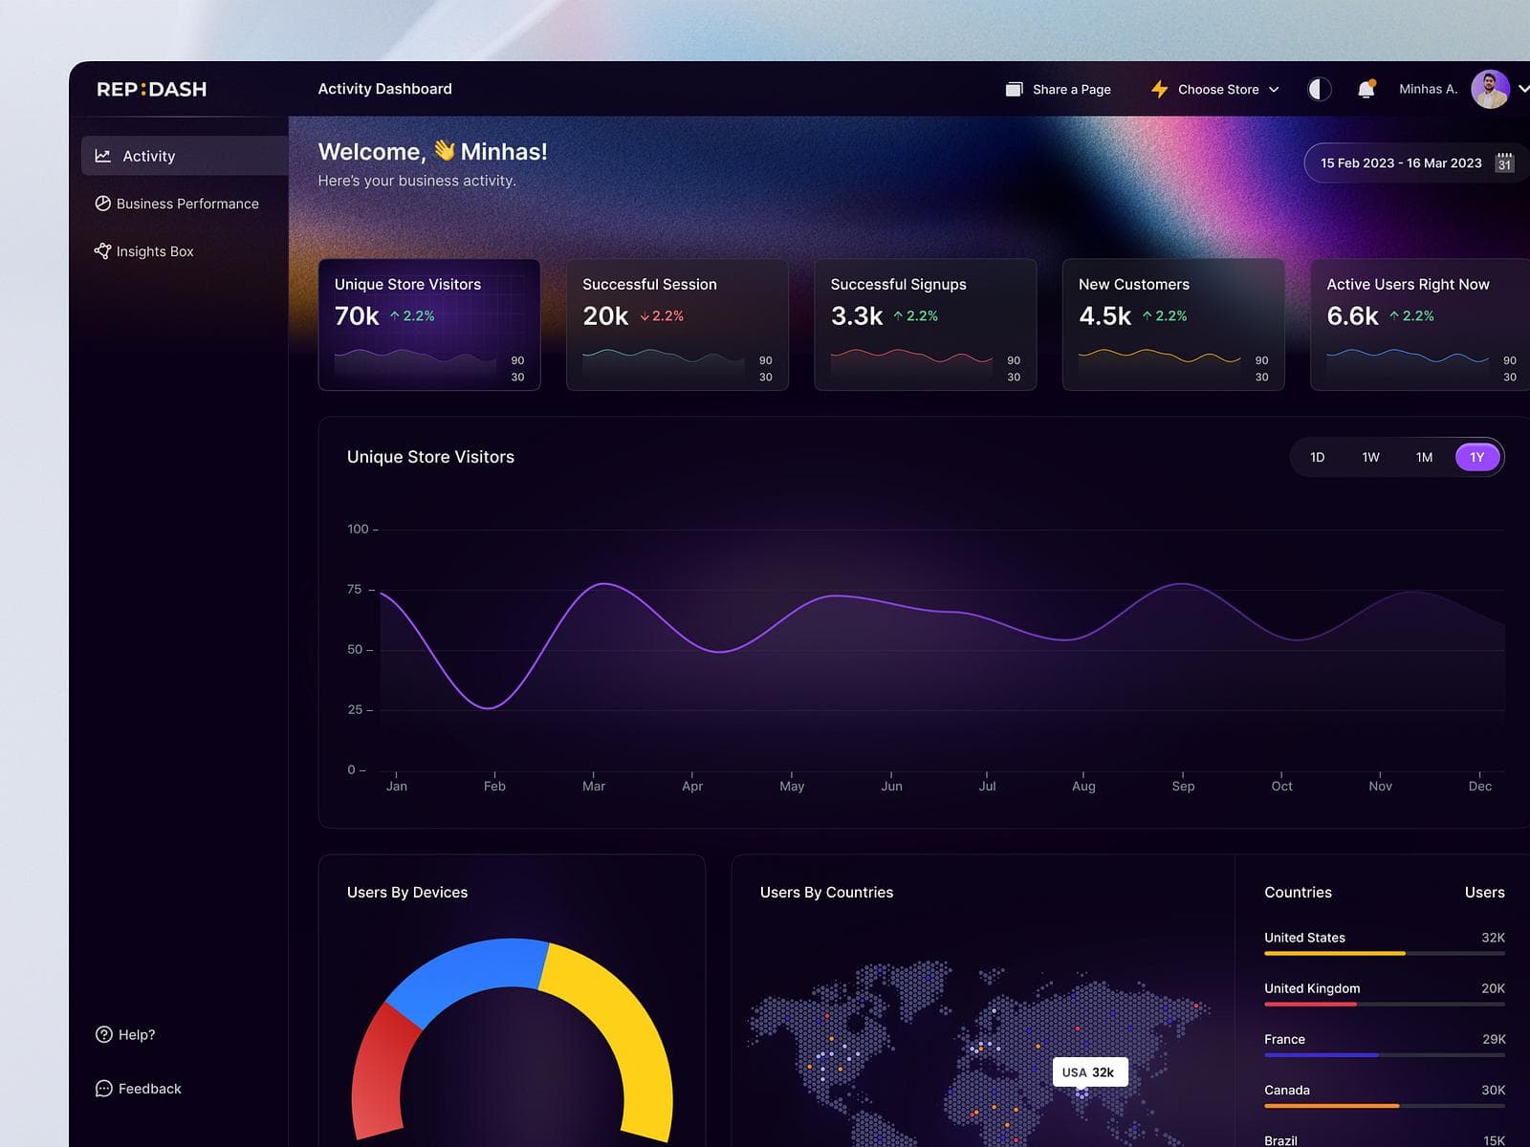Click the calendar icon in date range
The width and height of the screenshot is (1530, 1147).
(1504, 162)
